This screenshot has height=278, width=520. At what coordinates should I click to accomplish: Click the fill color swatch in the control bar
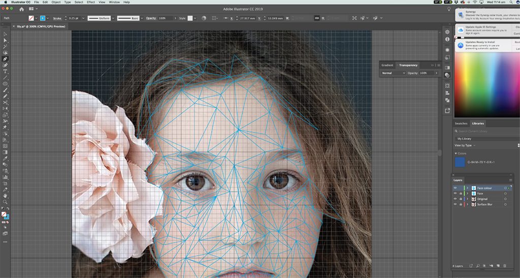31,18
